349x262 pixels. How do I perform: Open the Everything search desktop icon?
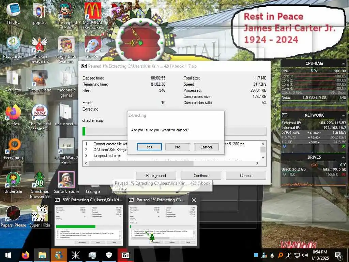(x=13, y=149)
